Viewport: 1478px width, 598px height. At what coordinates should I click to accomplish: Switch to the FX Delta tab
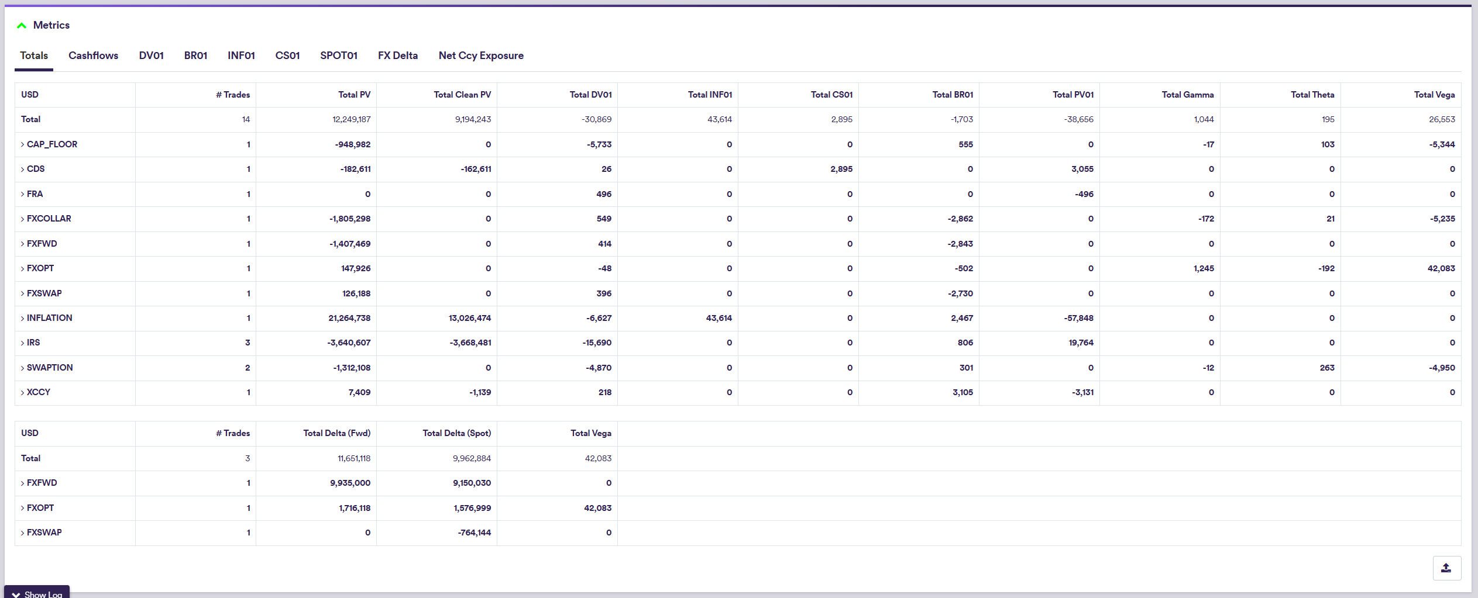point(397,56)
